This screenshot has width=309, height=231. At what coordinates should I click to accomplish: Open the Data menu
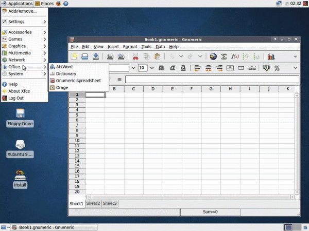(160, 47)
